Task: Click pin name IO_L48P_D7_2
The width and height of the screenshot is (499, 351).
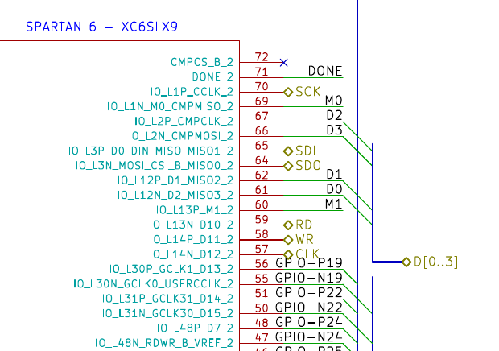Action: pyautogui.click(x=195, y=328)
